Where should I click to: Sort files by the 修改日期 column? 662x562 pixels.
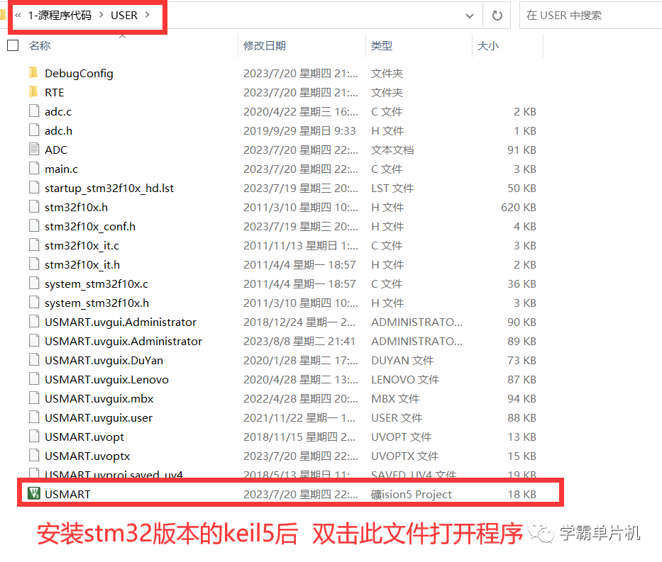click(264, 45)
